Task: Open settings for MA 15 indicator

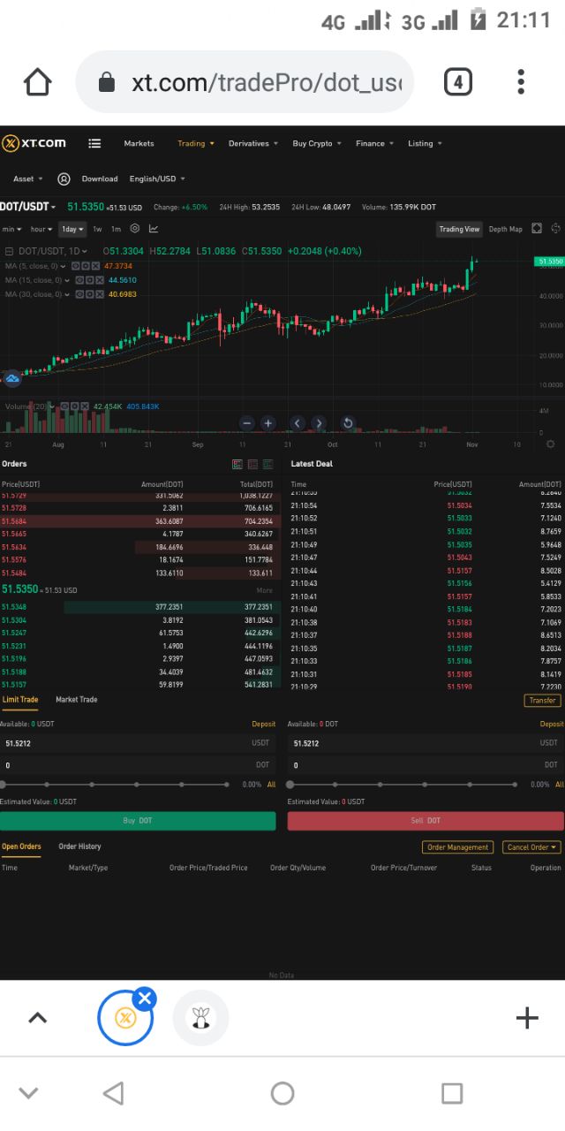Action: pyautogui.click(x=89, y=280)
